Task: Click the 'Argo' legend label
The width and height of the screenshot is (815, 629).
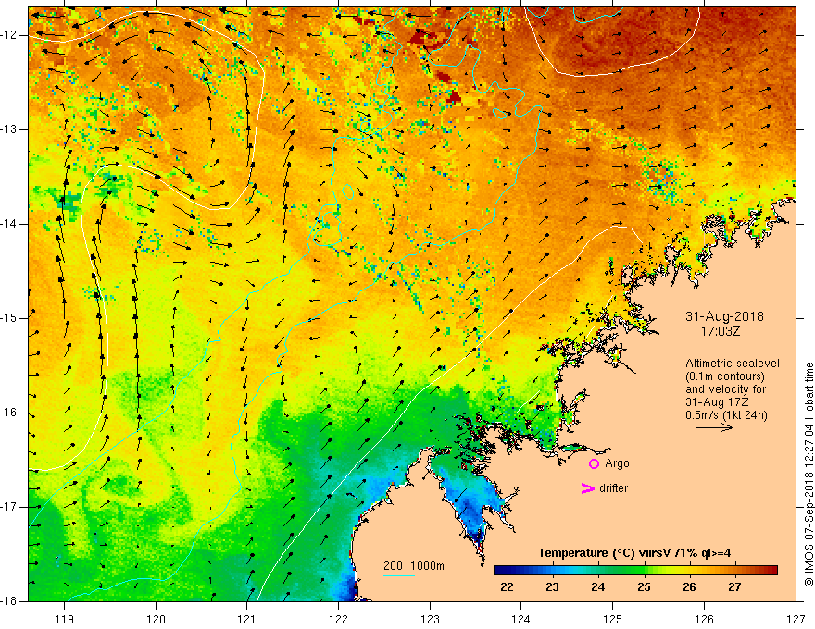Action: point(617,463)
